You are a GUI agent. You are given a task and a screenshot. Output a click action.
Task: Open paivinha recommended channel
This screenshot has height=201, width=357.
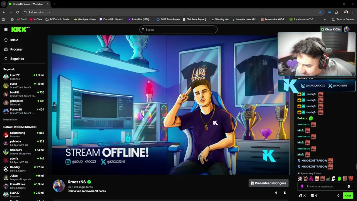pyautogui.click(x=24, y=143)
